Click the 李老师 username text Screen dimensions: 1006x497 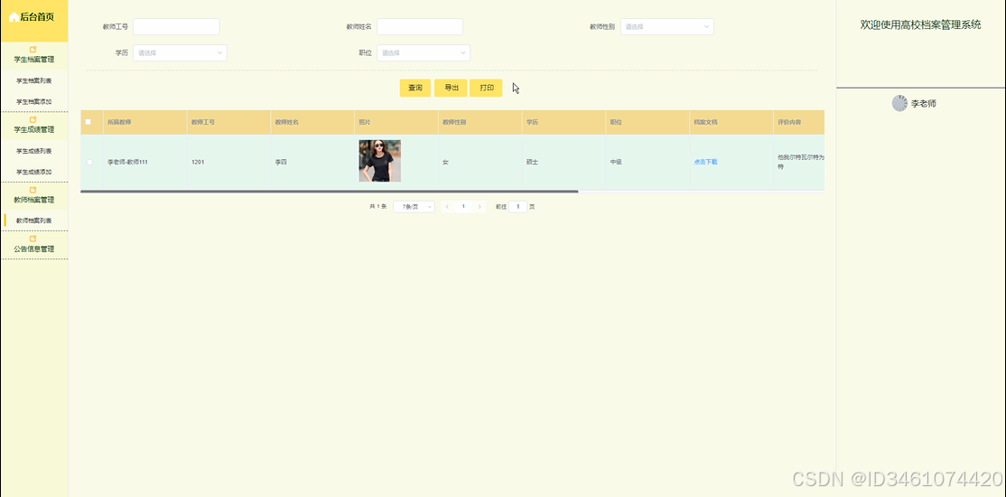923,103
